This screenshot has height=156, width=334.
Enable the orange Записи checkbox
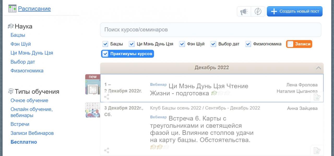(x=290, y=44)
